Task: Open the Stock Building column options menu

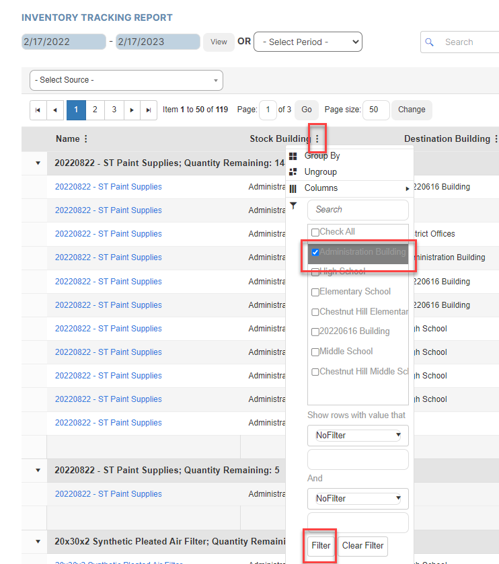Action: (x=317, y=139)
